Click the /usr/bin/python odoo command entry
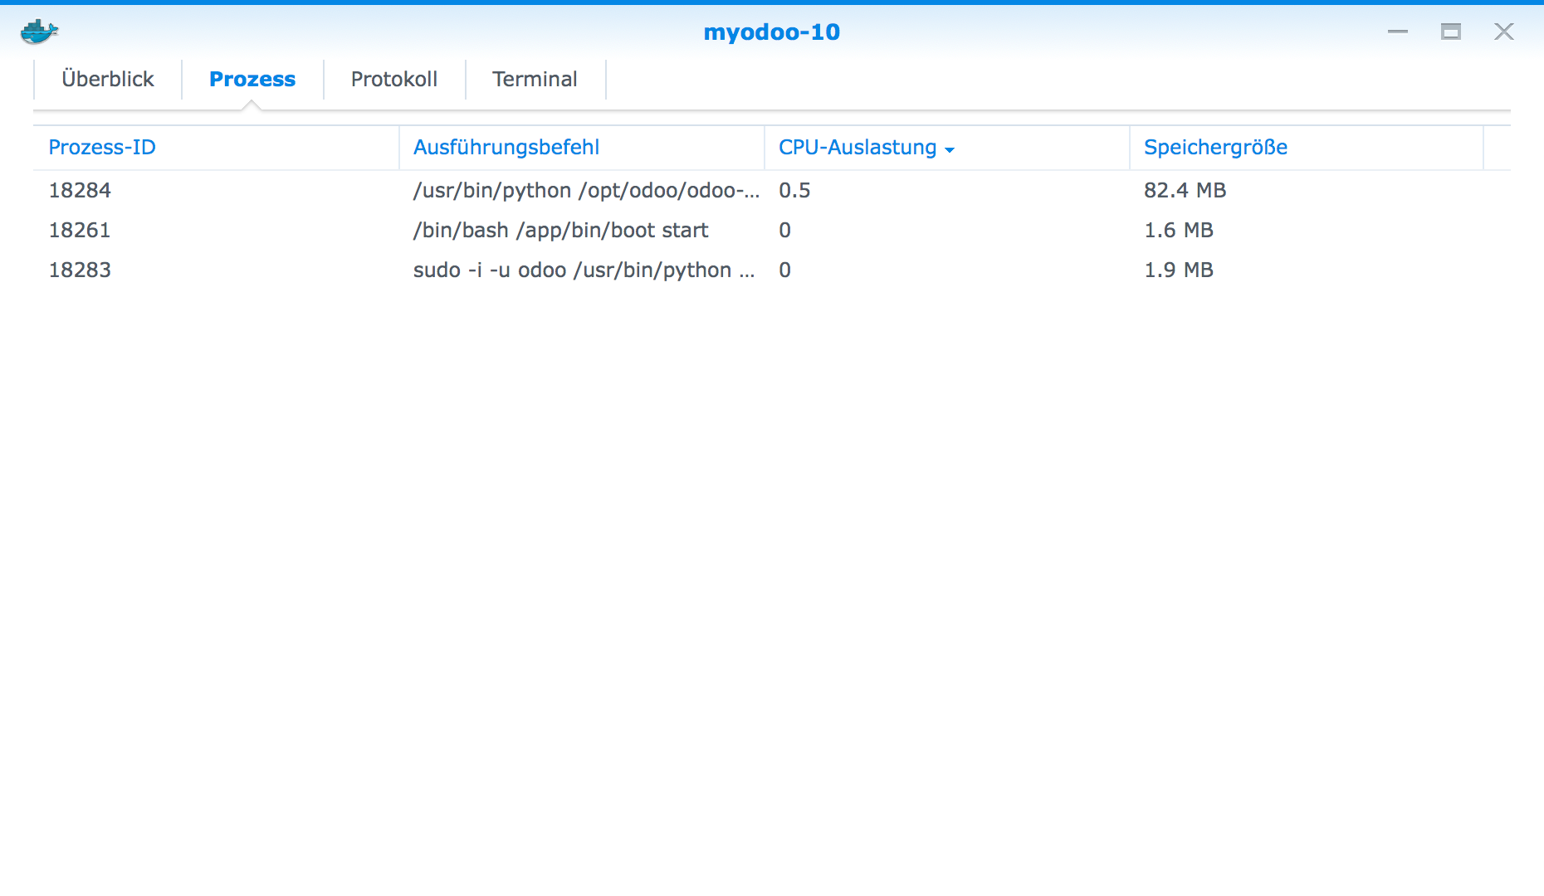This screenshot has width=1544, height=896. (x=586, y=190)
